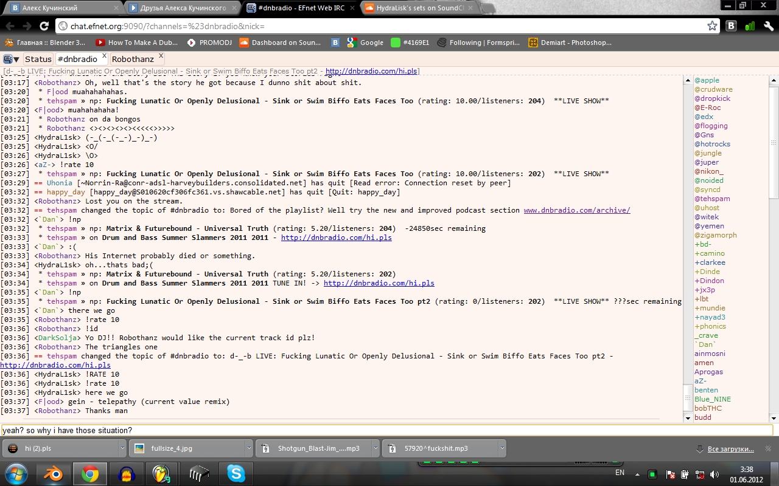779x486 pixels.
Task: Switch to HydraLisk's sets on SoundCloud tab
Action: point(417,9)
